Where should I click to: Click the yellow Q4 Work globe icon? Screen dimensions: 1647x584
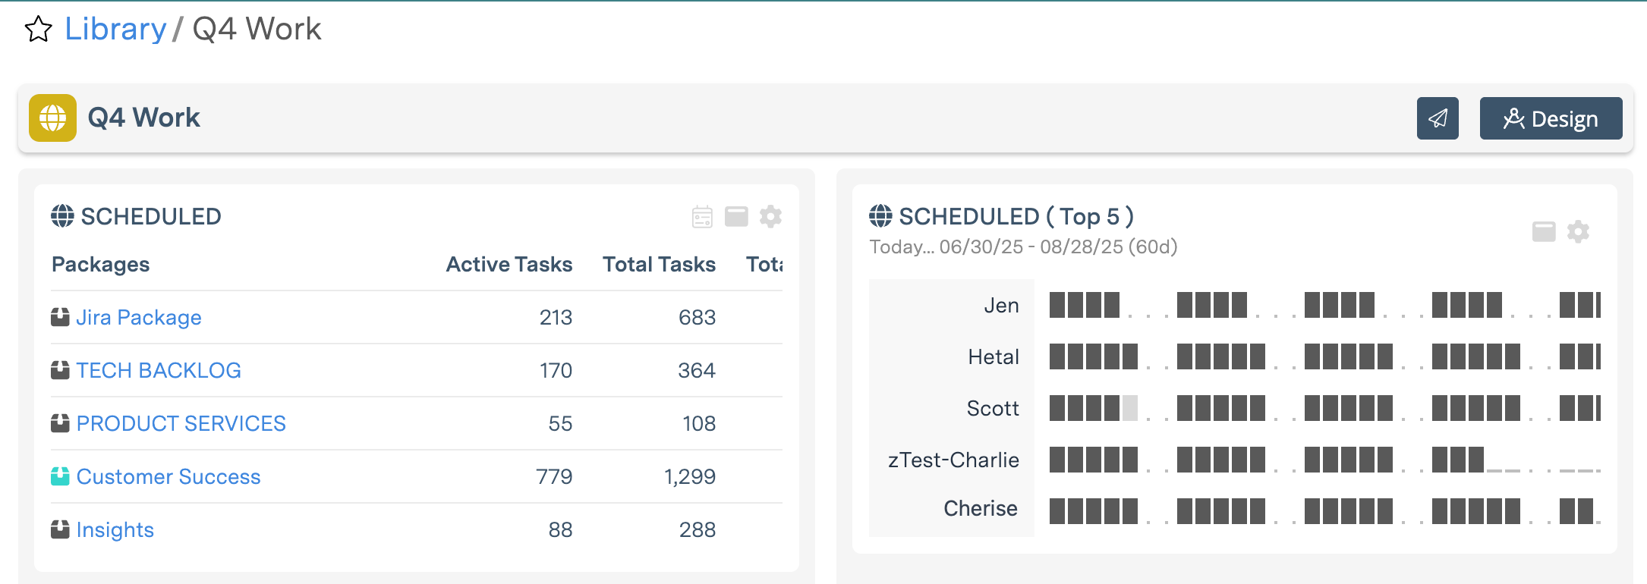(x=52, y=118)
